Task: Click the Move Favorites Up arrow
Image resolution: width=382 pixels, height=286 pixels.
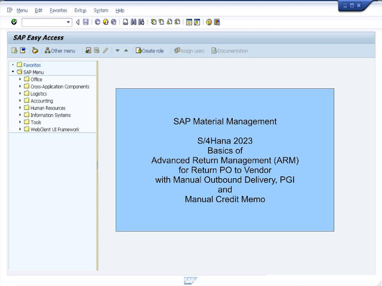Action: (126, 51)
